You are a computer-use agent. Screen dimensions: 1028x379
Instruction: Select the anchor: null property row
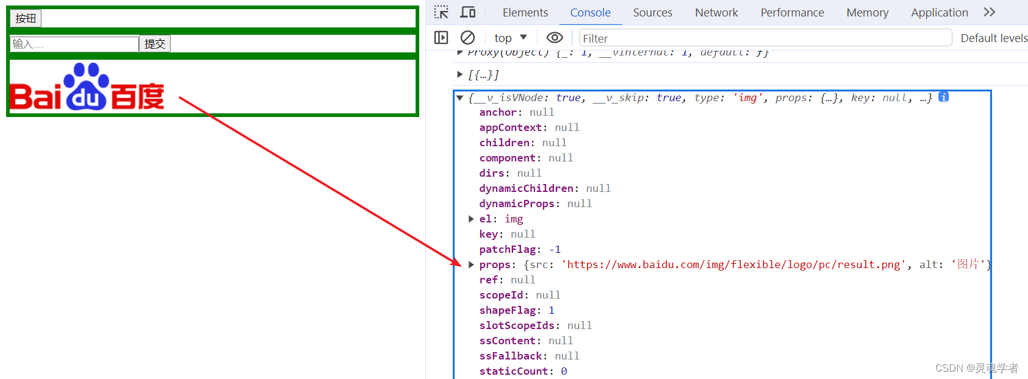click(x=517, y=112)
